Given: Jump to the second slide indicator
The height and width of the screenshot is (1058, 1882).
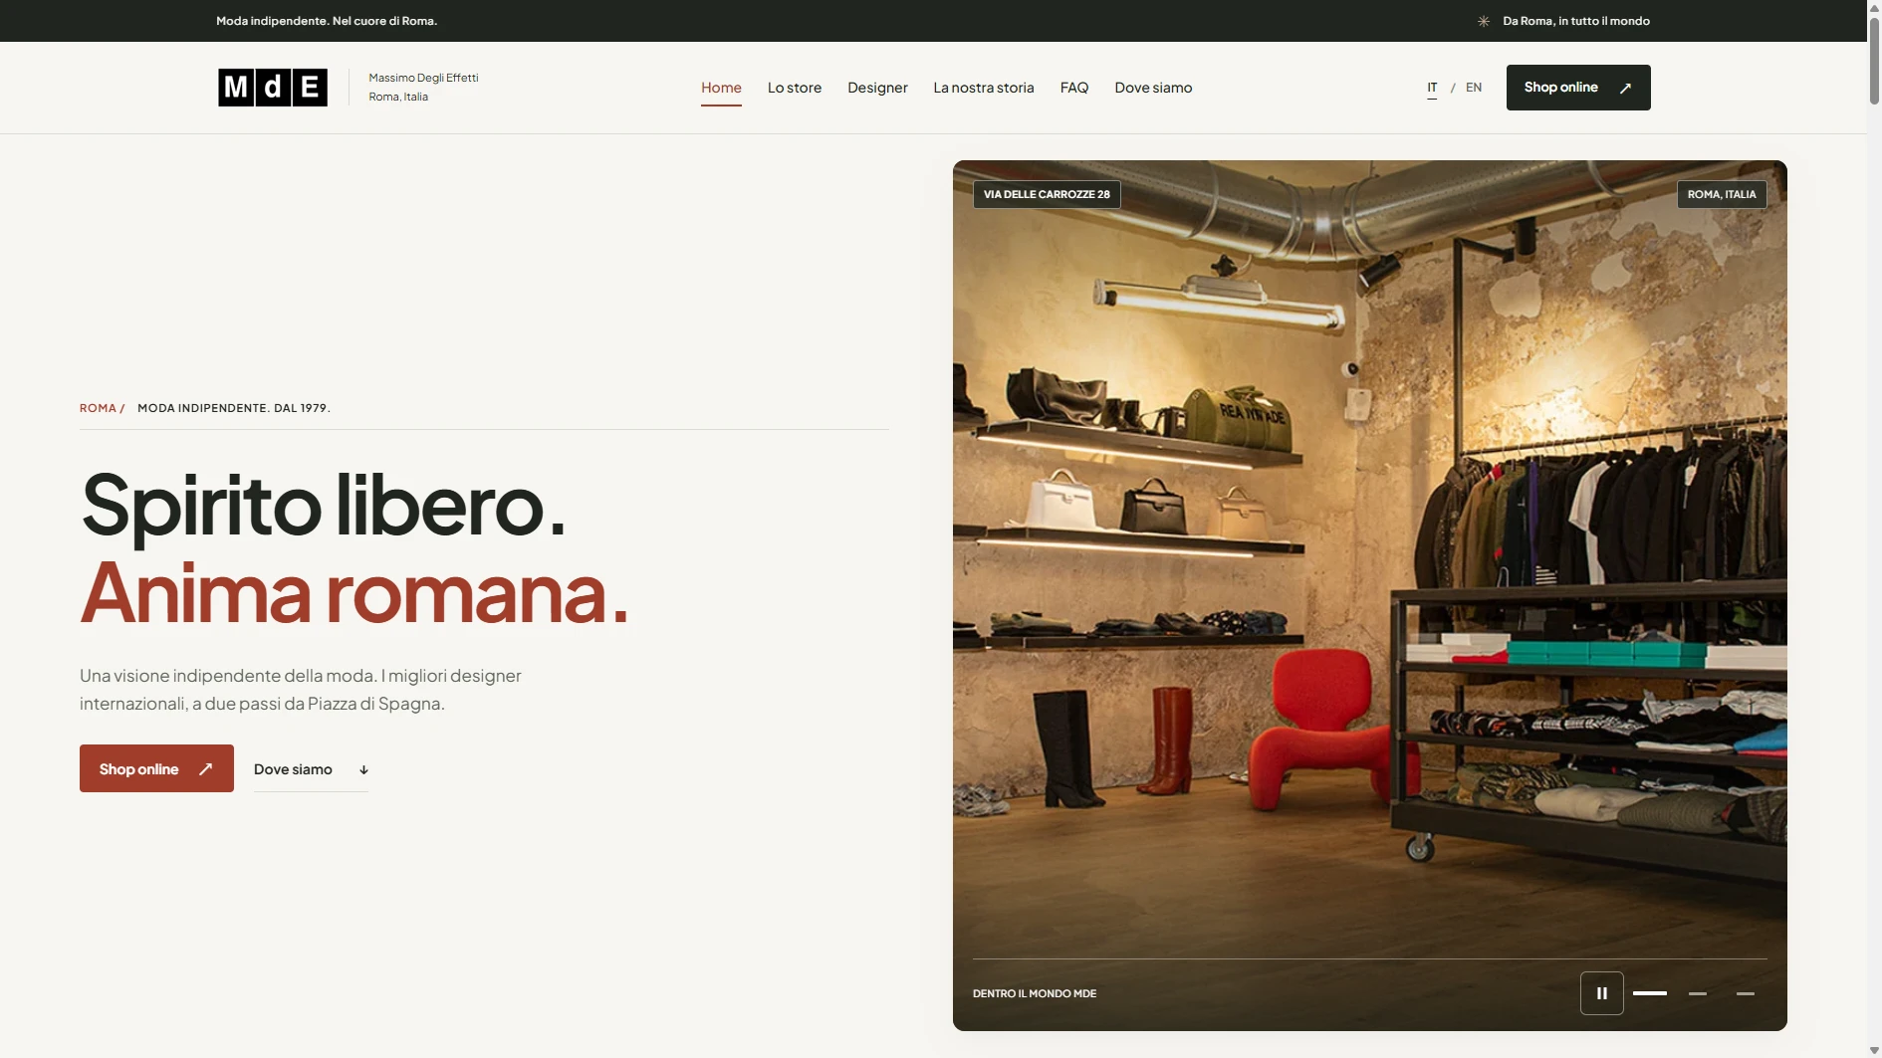Looking at the screenshot, I should tap(1698, 993).
